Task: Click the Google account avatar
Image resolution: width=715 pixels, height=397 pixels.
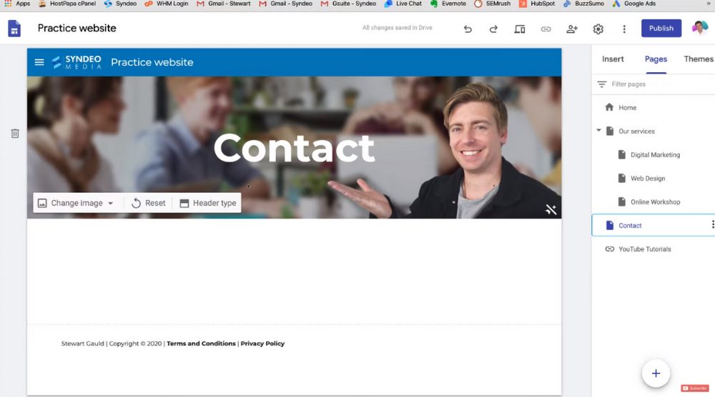Action: (x=699, y=28)
